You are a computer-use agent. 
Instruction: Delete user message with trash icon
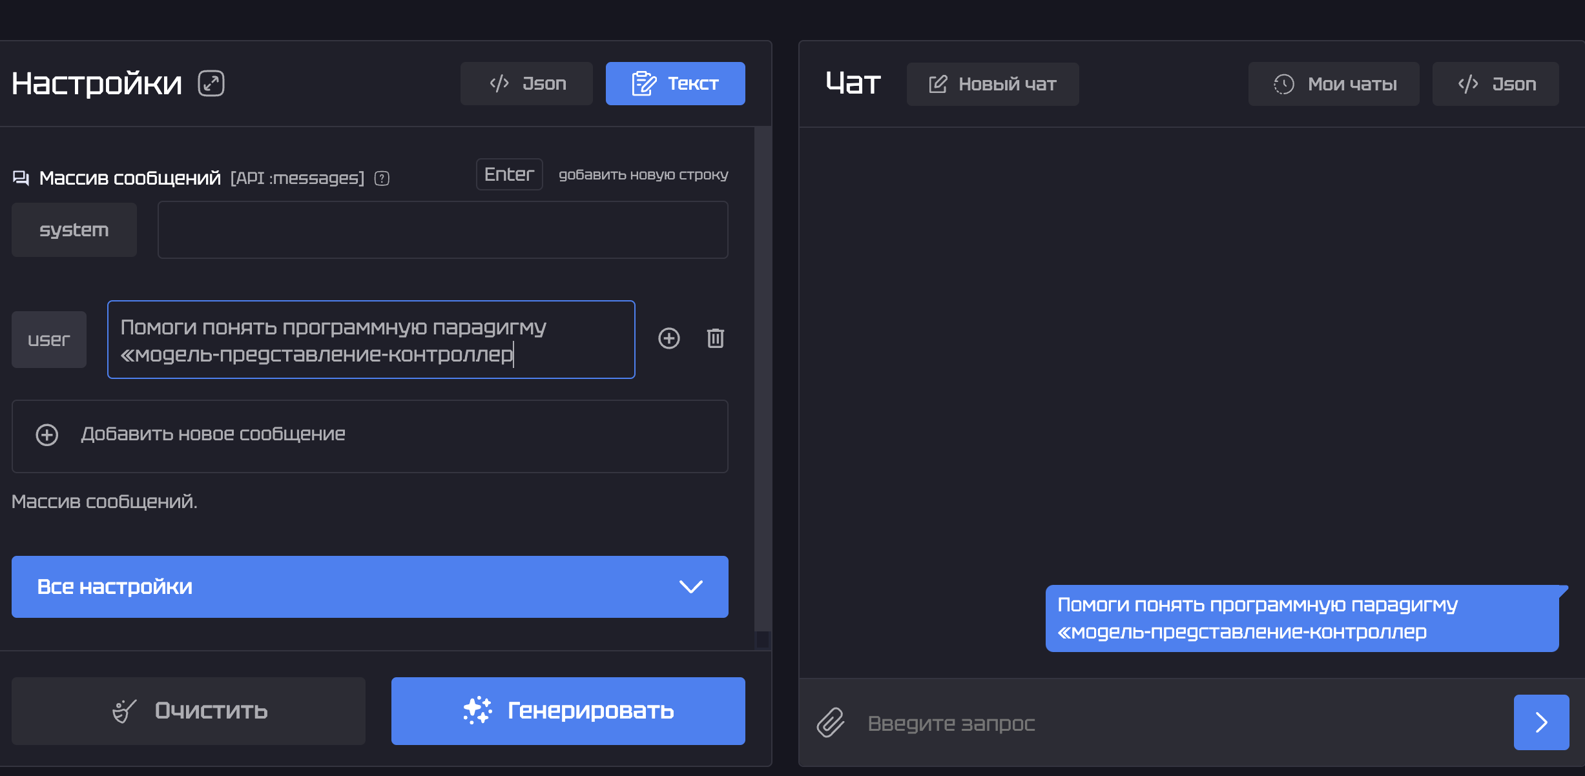coord(715,338)
